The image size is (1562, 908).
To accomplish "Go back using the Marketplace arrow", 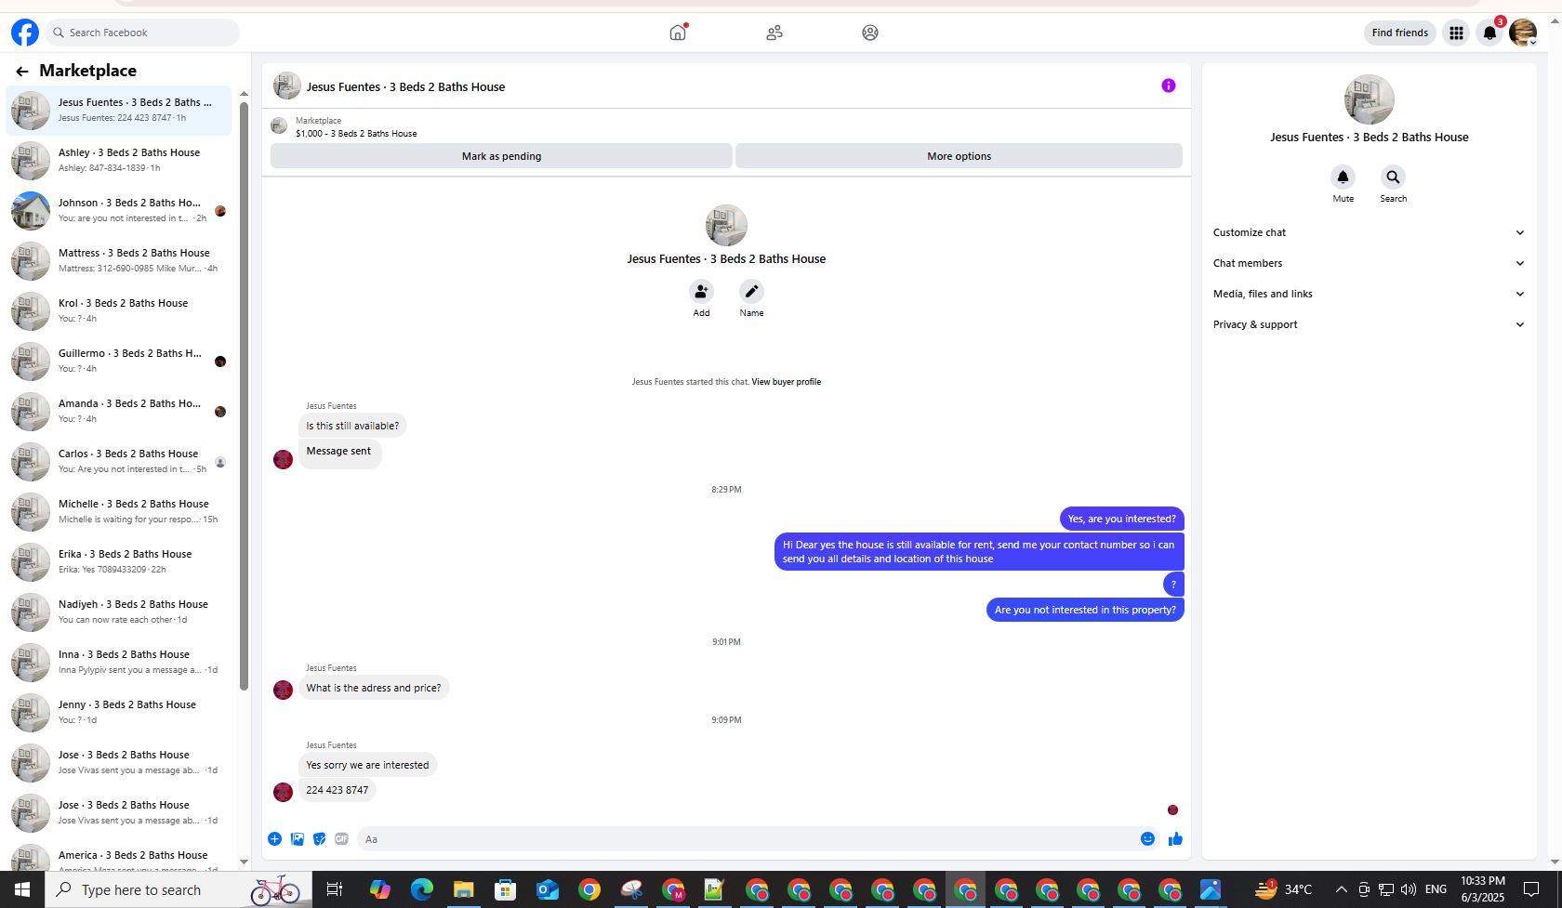I will pos(22,71).
